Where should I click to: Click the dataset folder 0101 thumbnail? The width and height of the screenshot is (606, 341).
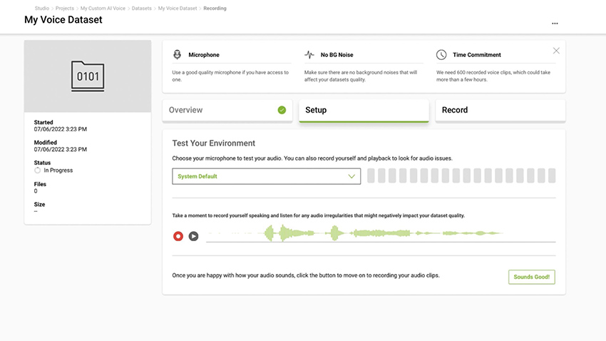click(x=88, y=76)
